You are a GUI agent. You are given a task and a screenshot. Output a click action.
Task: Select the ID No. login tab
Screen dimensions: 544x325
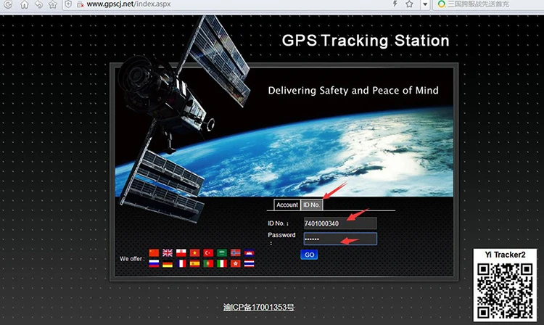tap(312, 205)
